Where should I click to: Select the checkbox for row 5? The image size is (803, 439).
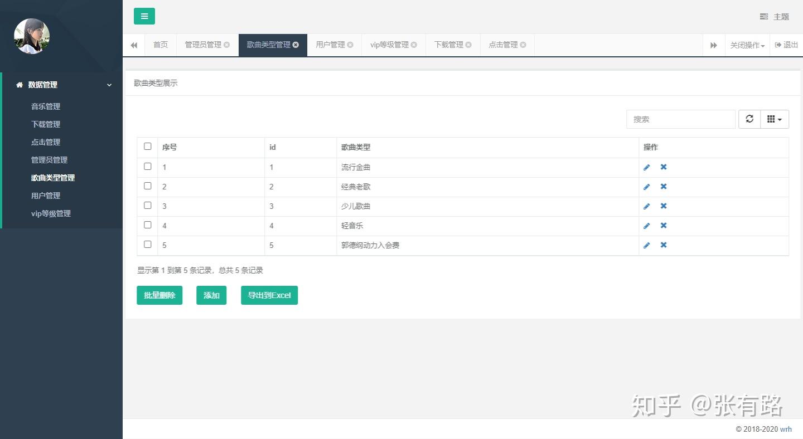tap(148, 244)
